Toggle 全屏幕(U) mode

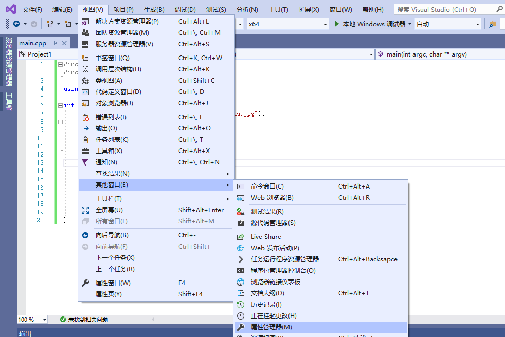click(156, 210)
